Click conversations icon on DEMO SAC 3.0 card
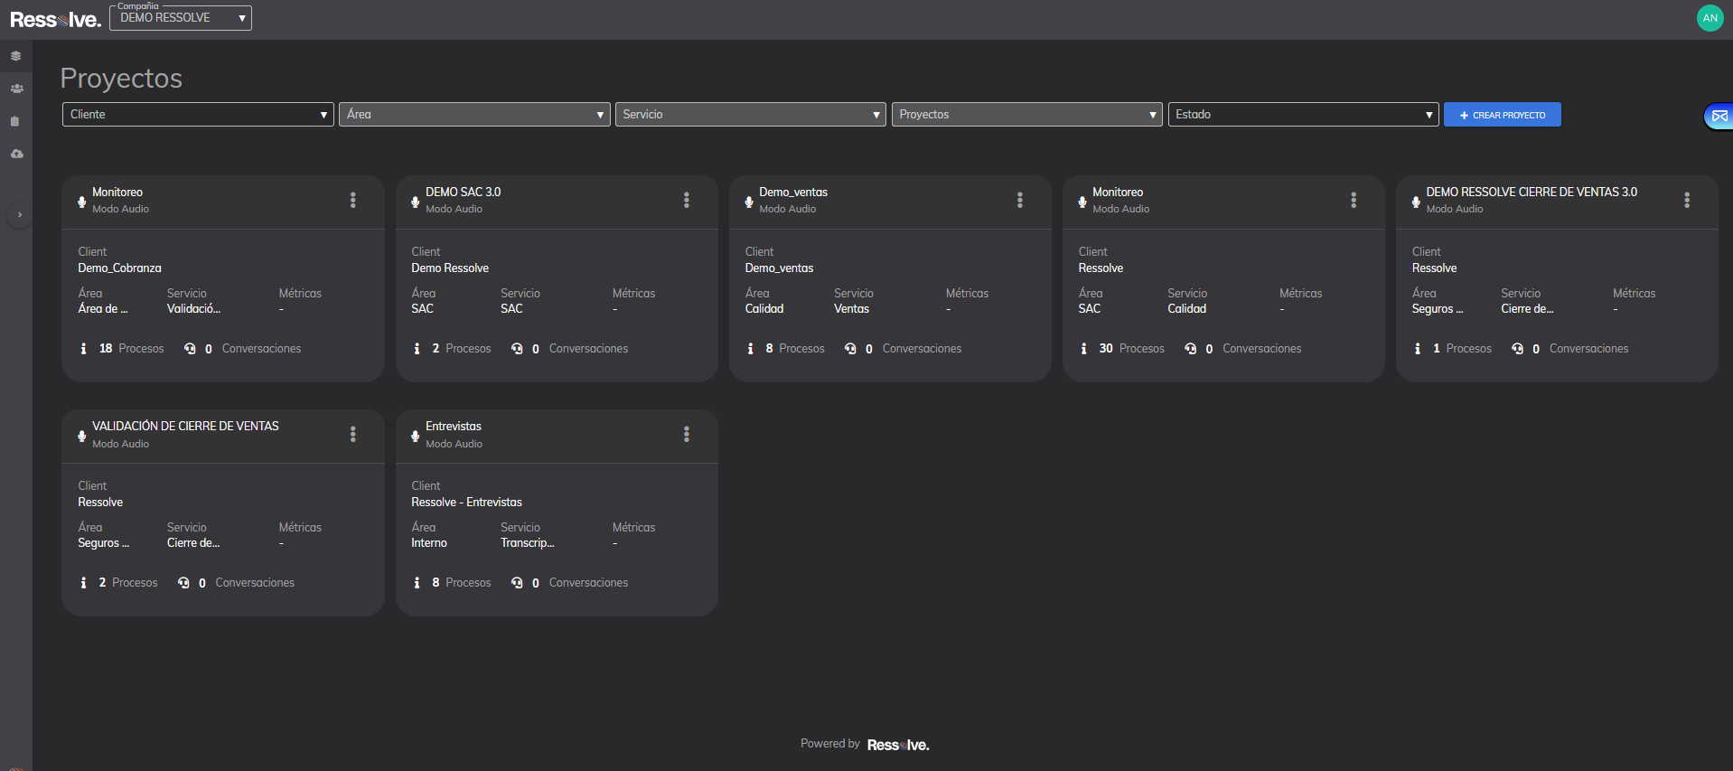Image resolution: width=1733 pixels, height=771 pixels. point(517,349)
